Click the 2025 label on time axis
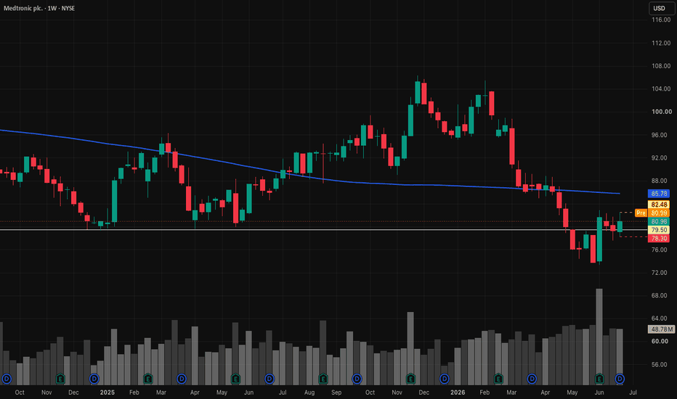Viewport: 677px width, 399px height. click(107, 392)
